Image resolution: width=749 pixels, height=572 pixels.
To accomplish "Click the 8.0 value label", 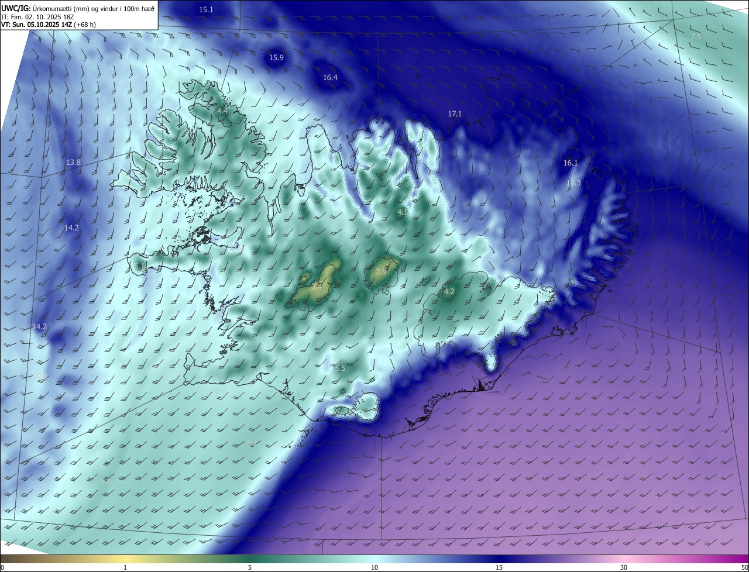I will click(x=105, y=482).
